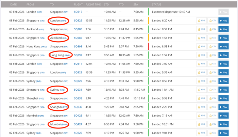Play the 02 Feb SQ222 flight
This screenshot has width=238, height=137.
tap(223, 133)
